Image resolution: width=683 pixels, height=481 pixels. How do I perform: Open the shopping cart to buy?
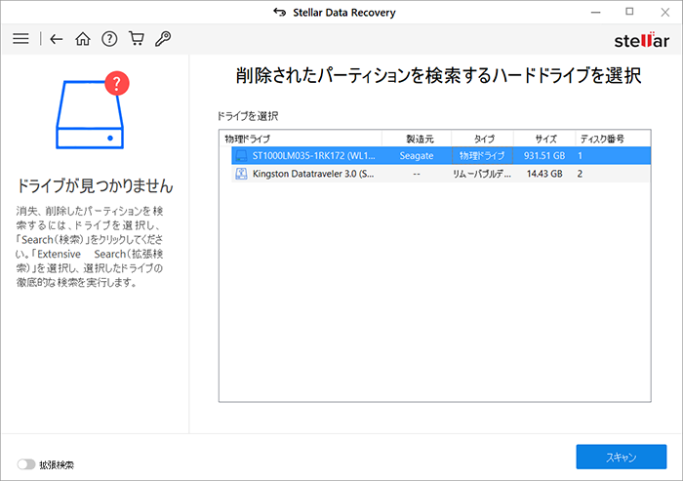[137, 39]
